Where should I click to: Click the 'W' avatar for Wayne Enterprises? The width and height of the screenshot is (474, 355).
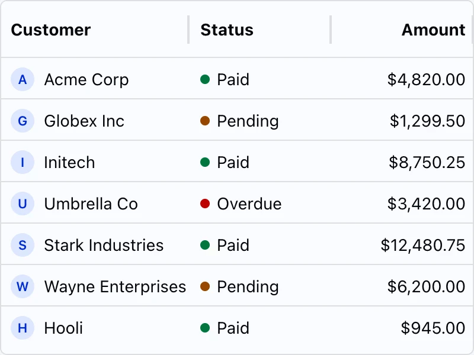tap(23, 286)
